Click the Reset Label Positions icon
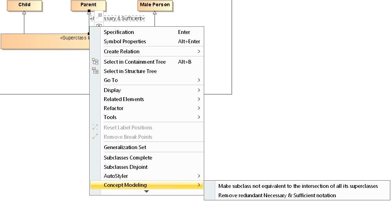The image size is (391, 201). [x=95, y=127]
